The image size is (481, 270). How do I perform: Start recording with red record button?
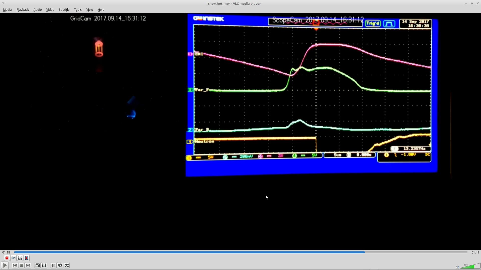click(x=7, y=258)
